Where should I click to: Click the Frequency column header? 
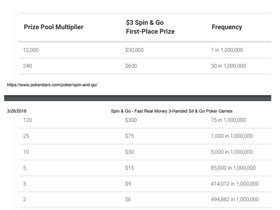(x=227, y=27)
